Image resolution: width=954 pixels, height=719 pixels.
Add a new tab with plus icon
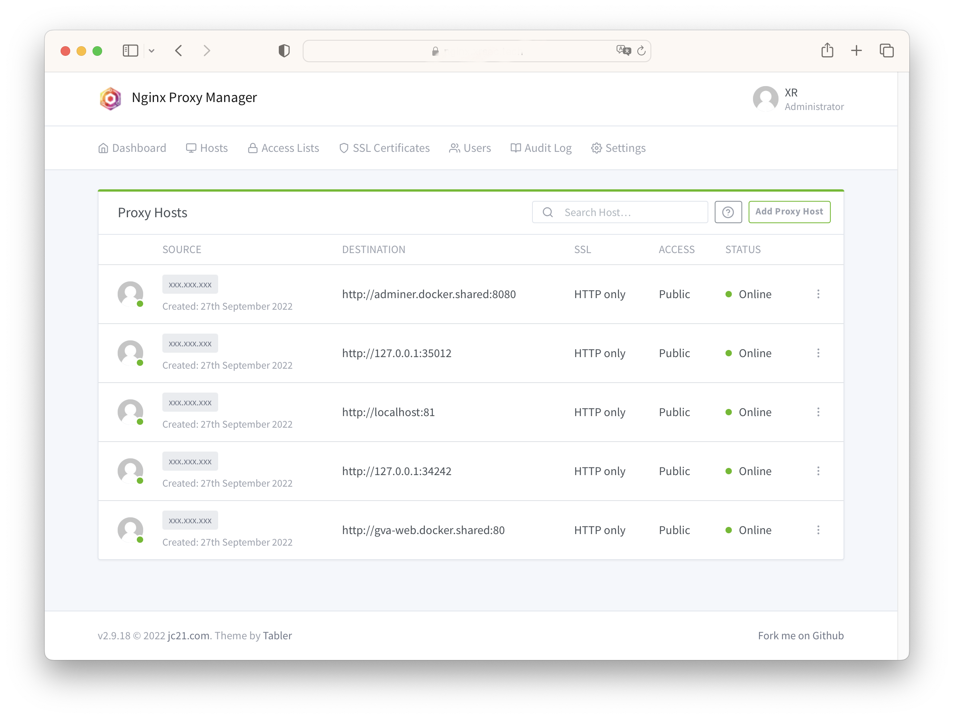(857, 51)
